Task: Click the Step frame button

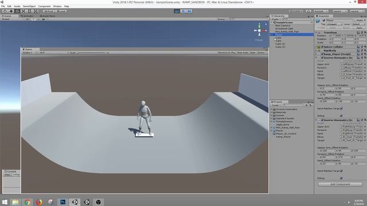Action: click(189, 11)
